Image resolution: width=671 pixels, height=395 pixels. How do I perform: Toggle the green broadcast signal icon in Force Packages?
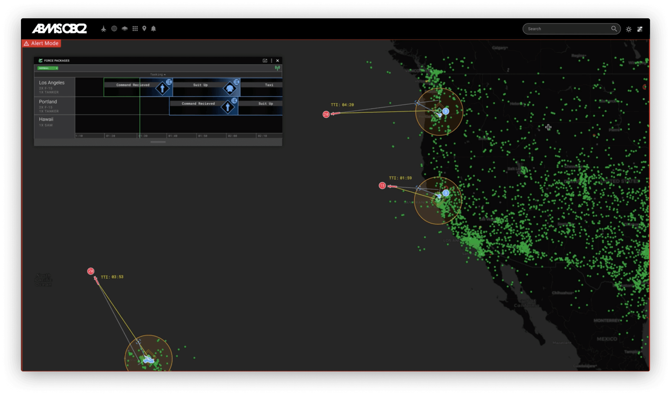tap(278, 68)
